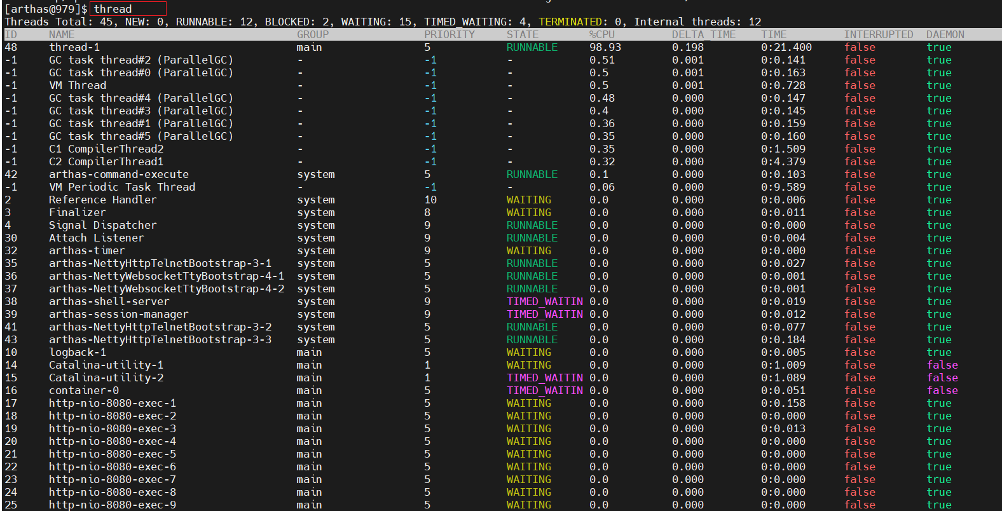Image resolution: width=1002 pixels, height=511 pixels.
Task: Click the DAEMON column header
Action: [945, 34]
